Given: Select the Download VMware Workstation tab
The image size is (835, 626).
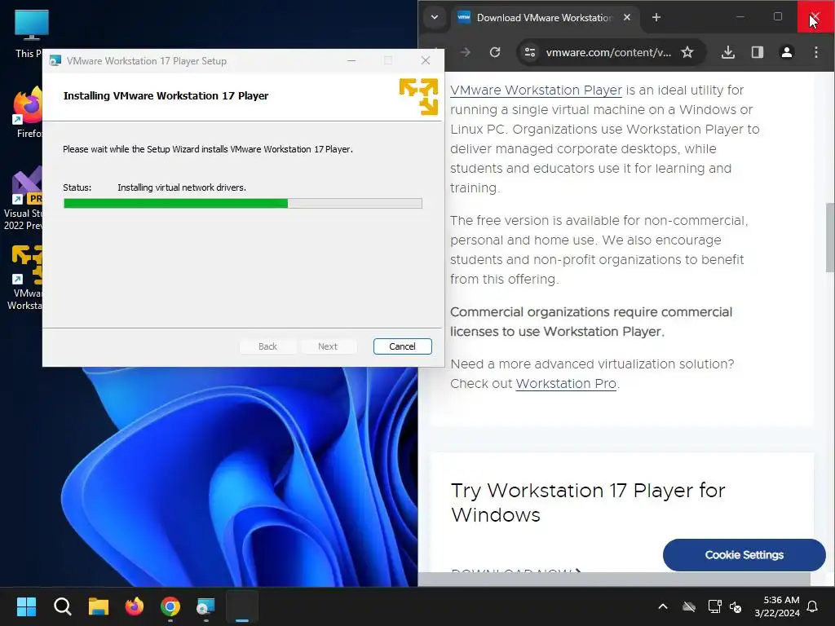Looking at the screenshot, I should [x=543, y=18].
